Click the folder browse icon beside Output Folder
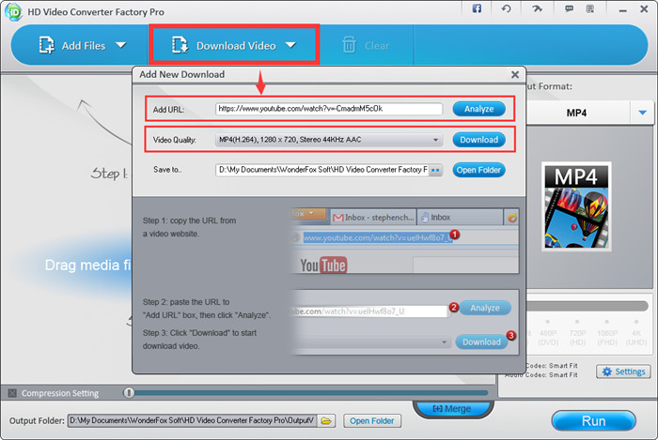Screen dimensions: 658x440 (326, 421)
